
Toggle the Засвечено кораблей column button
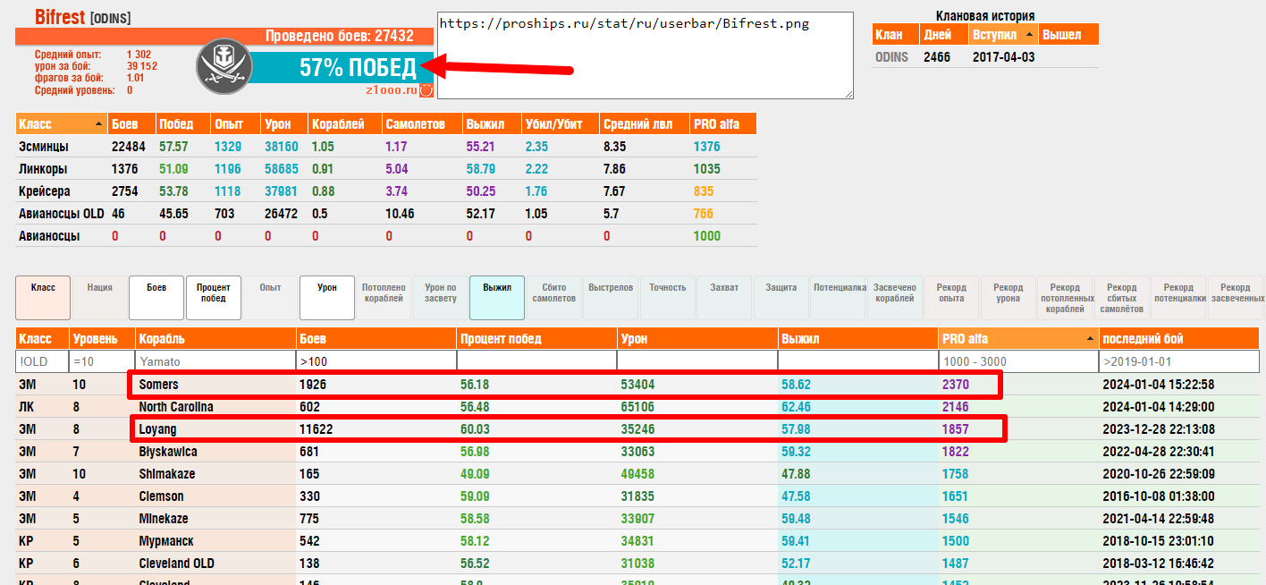[895, 298]
